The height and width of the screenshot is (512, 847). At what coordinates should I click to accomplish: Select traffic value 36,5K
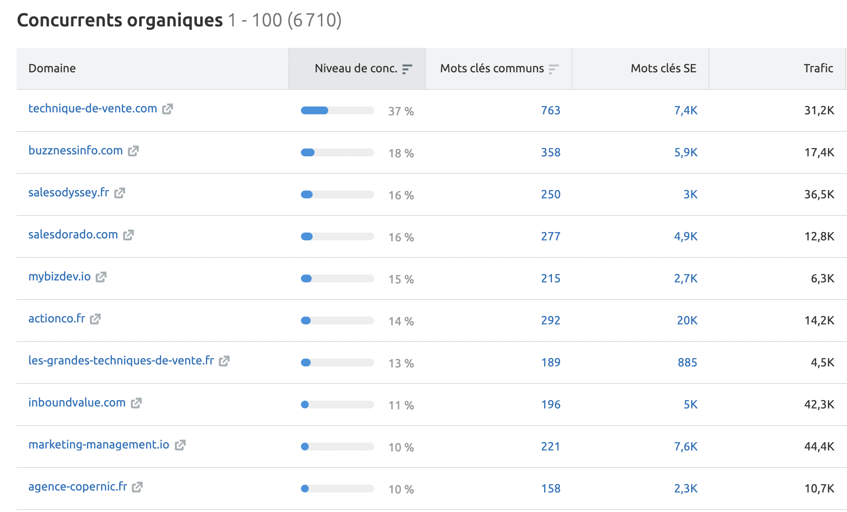click(x=819, y=194)
